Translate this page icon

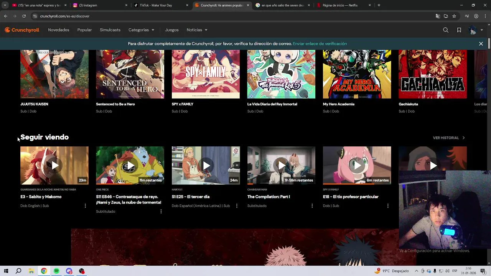tap(438, 16)
